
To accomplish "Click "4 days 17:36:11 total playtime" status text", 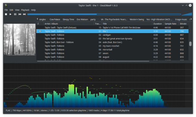I will [x=115, y=110].
